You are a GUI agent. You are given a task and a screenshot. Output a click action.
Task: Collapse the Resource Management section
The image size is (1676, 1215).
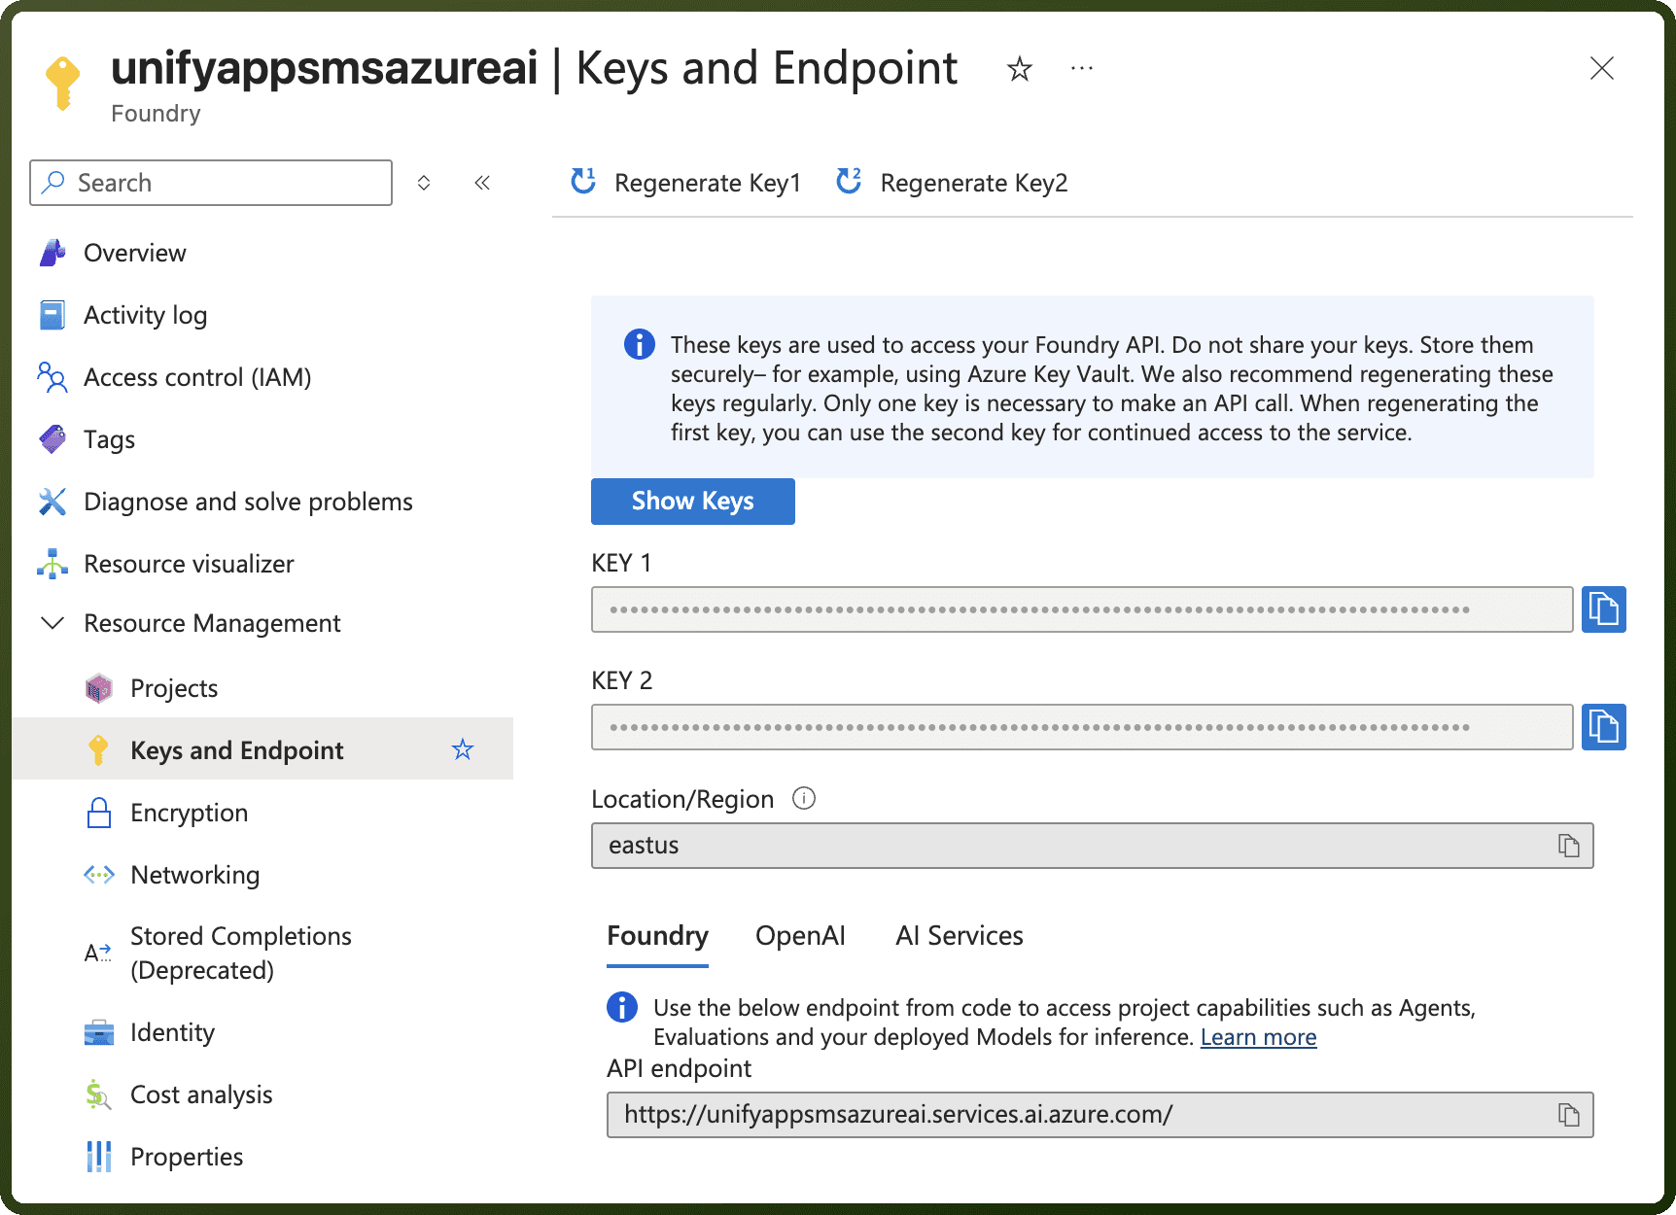(52, 623)
